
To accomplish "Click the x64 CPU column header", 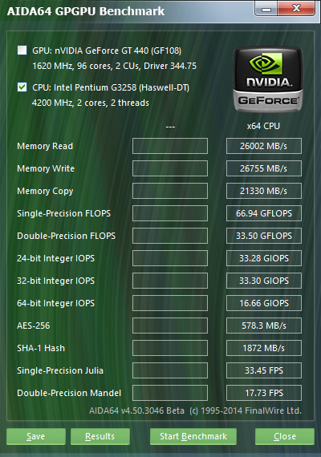I will coord(263,126).
